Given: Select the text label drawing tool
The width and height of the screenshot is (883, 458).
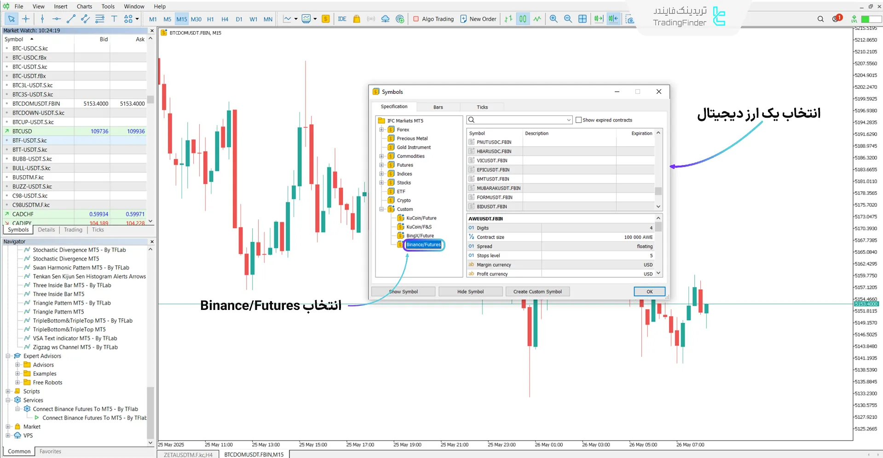Looking at the screenshot, I should pos(114,19).
